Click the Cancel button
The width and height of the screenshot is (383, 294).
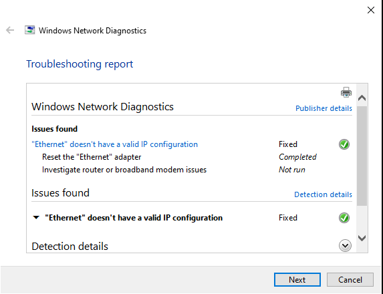pos(350,279)
